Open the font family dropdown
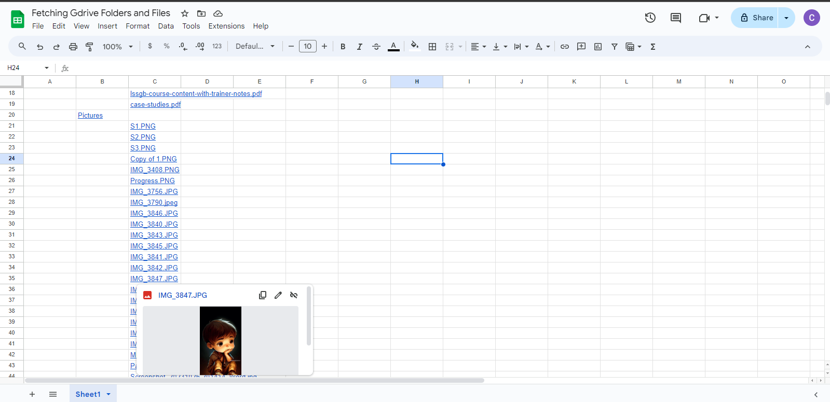830x402 pixels. pyautogui.click(x=255, y=46)
